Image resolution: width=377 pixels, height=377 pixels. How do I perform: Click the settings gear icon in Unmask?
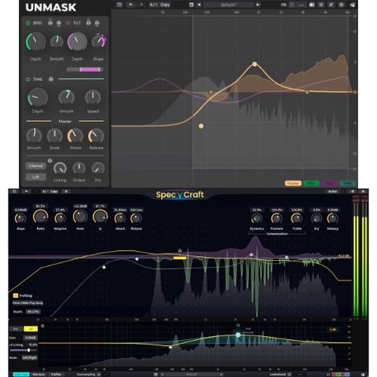[341, 5]
